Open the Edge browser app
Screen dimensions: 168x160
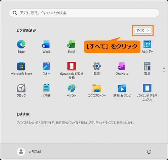click(21, 46)
